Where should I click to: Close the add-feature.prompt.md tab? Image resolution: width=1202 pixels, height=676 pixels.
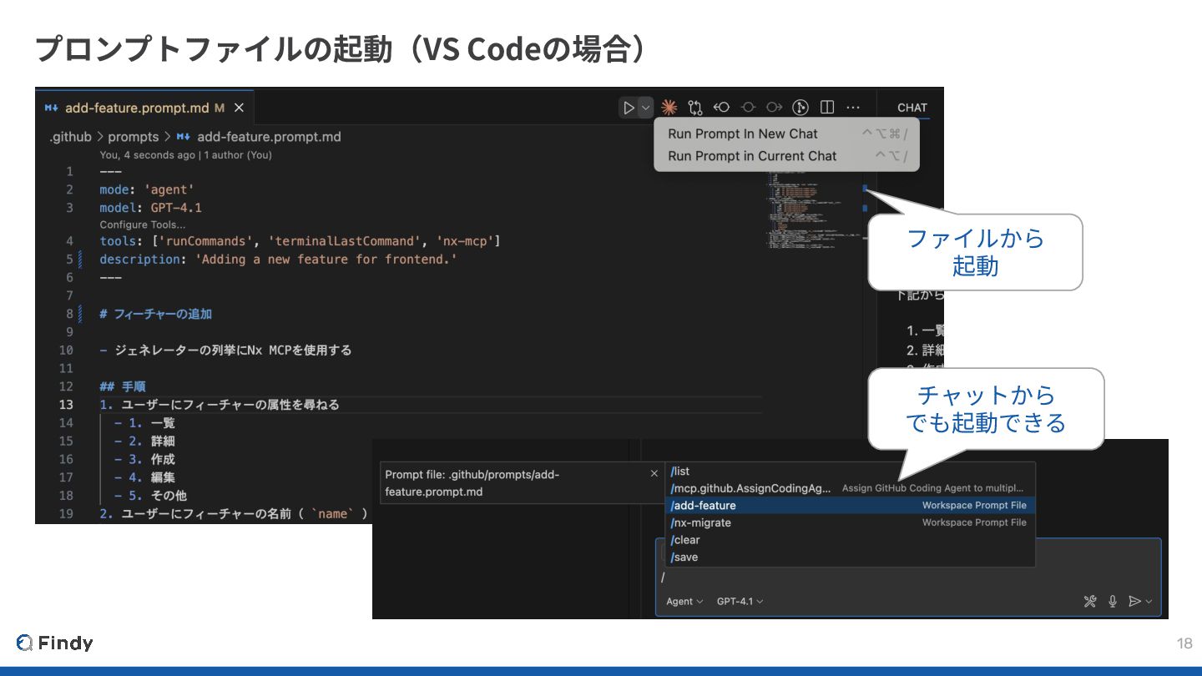coord(239,108)
